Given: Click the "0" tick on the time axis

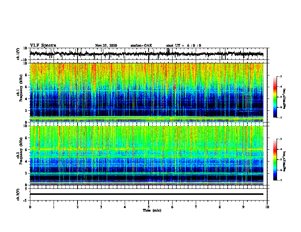Looking at the screenshot, I should tap(30, 207).
